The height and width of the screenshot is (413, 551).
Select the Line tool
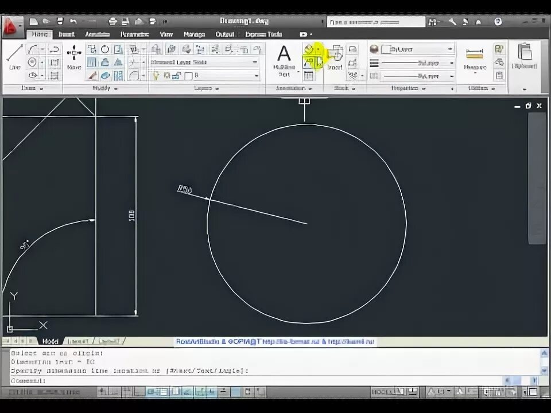coord(14,57)
